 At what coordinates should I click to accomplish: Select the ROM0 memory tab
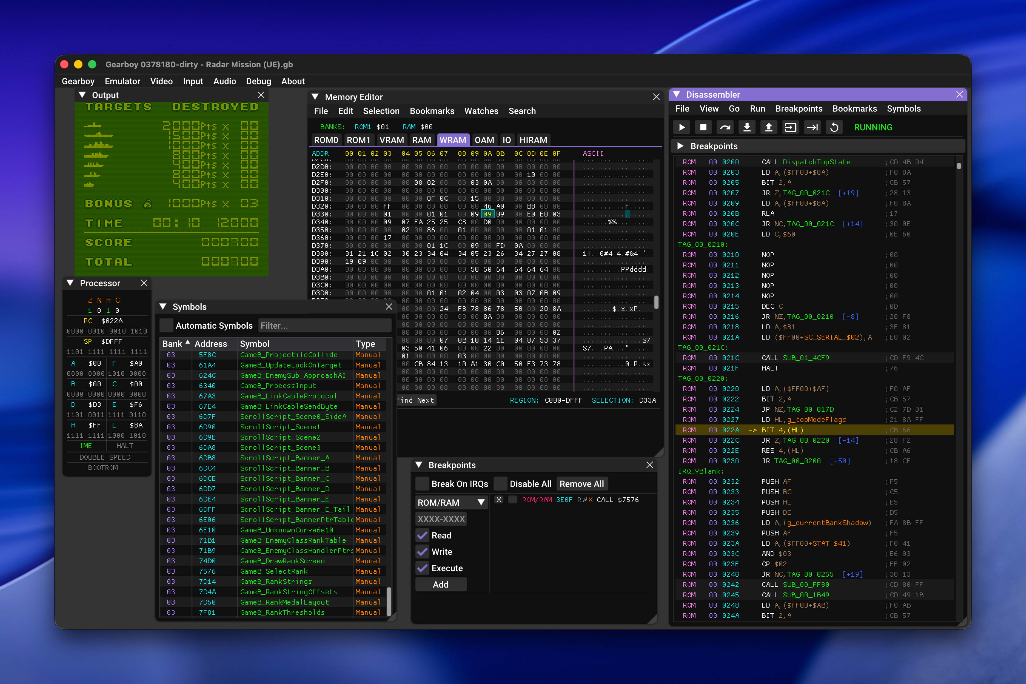326,140
